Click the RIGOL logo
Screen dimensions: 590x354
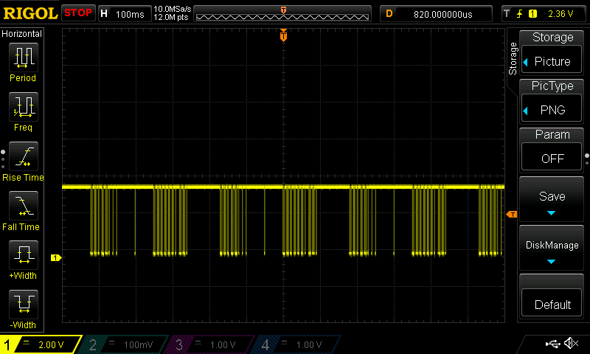pyautogui.click(x=30, y=13)
